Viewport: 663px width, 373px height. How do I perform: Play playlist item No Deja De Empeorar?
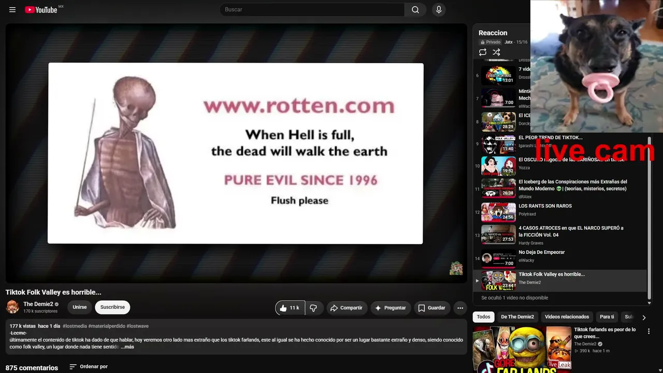point(541,252)
